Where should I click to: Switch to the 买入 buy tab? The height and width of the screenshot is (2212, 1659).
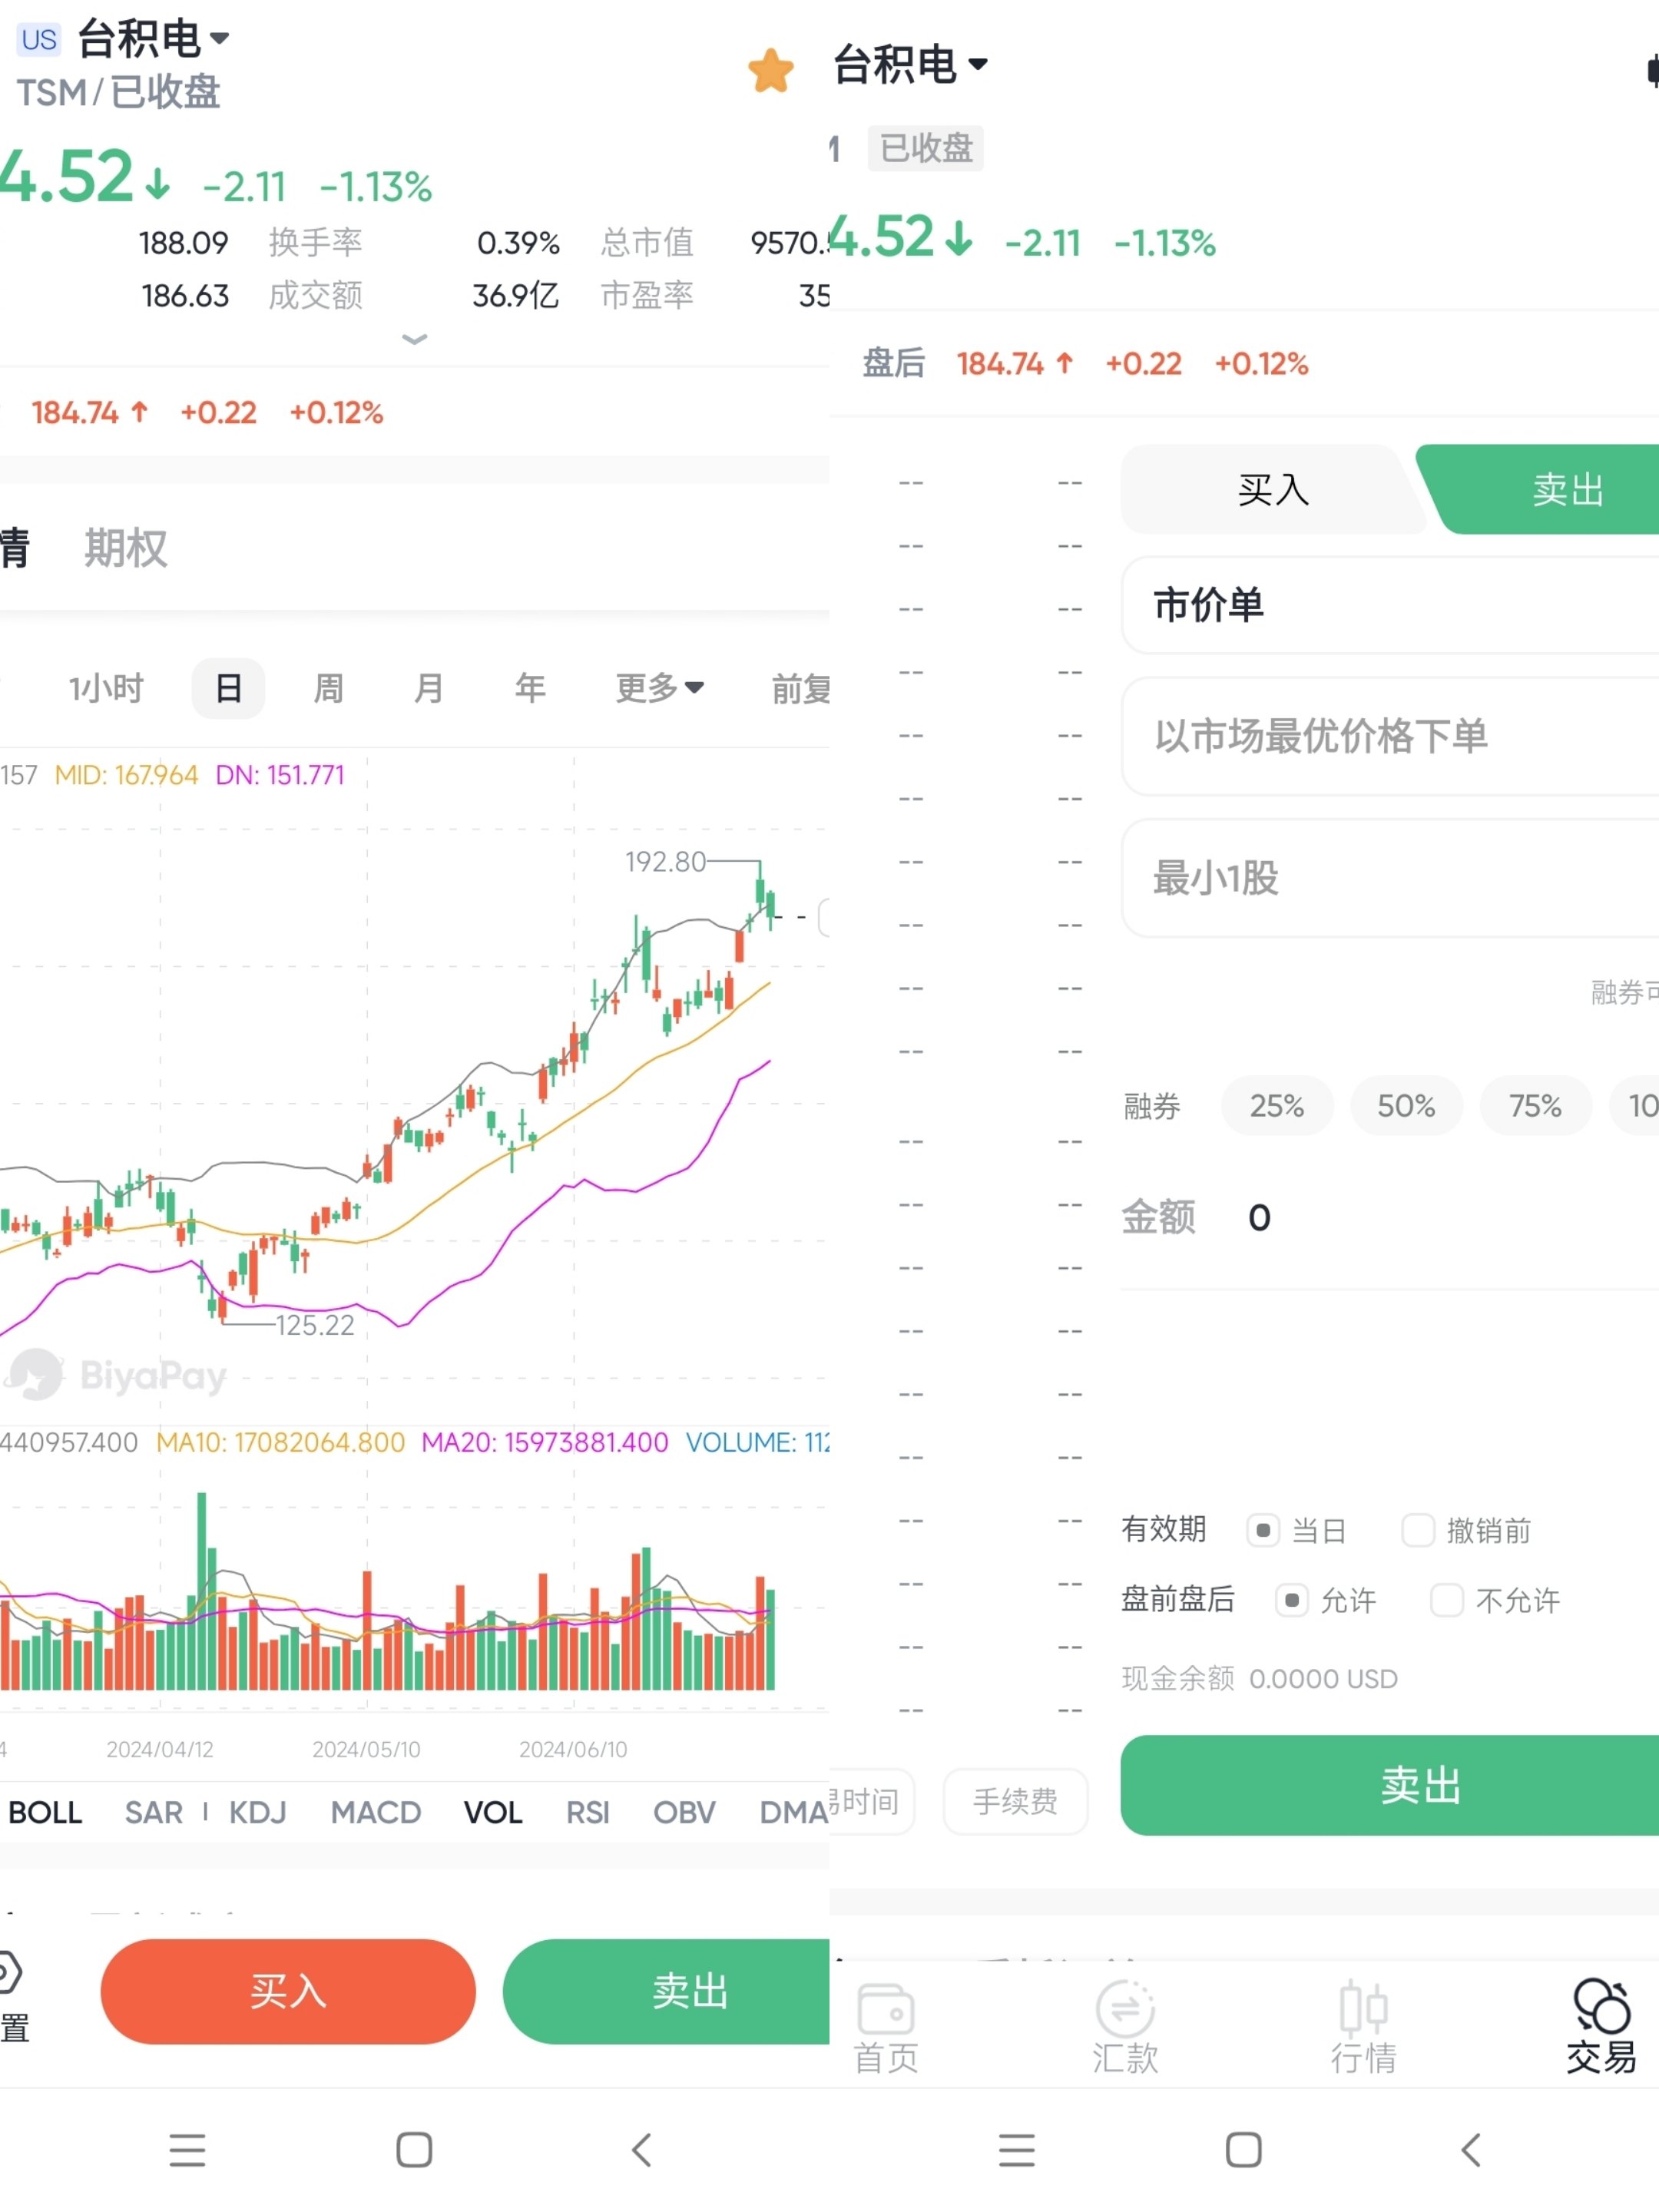[x=1273, y=489]
